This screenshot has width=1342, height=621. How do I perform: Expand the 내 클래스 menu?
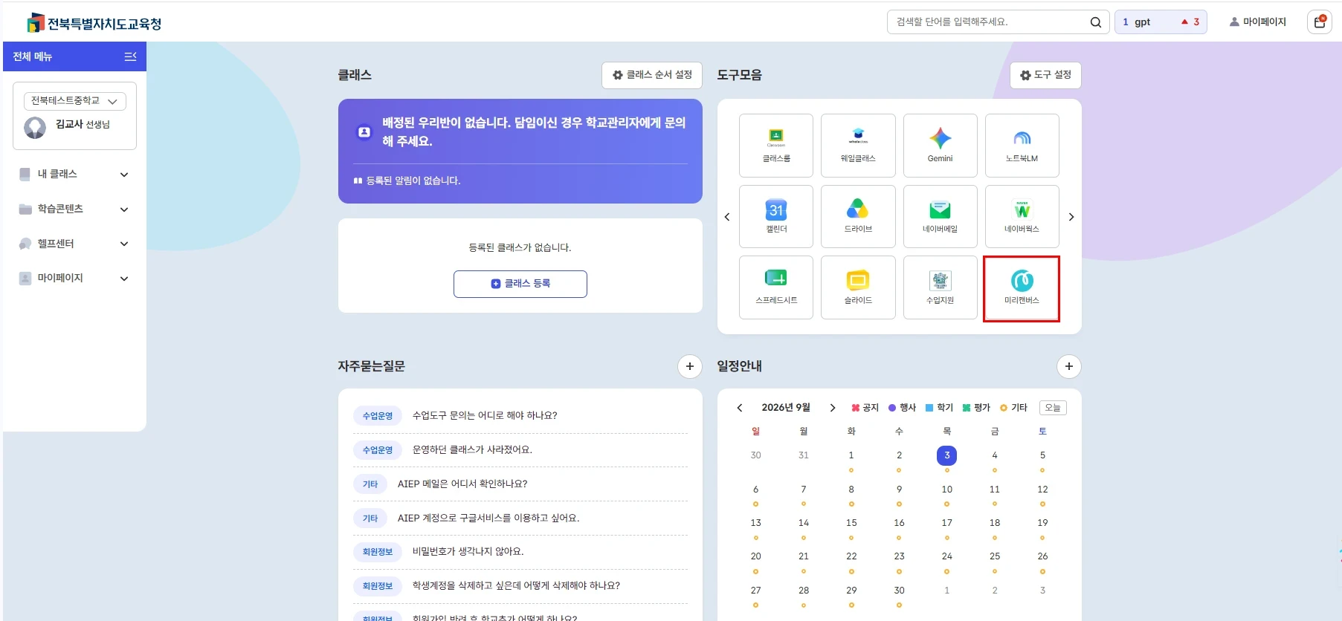74,174
